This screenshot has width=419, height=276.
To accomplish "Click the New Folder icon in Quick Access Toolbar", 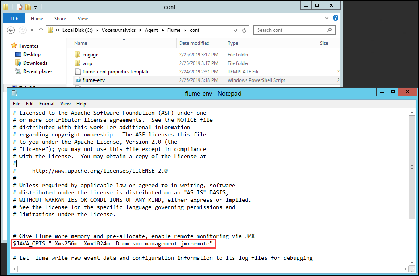I will [28, 7].
